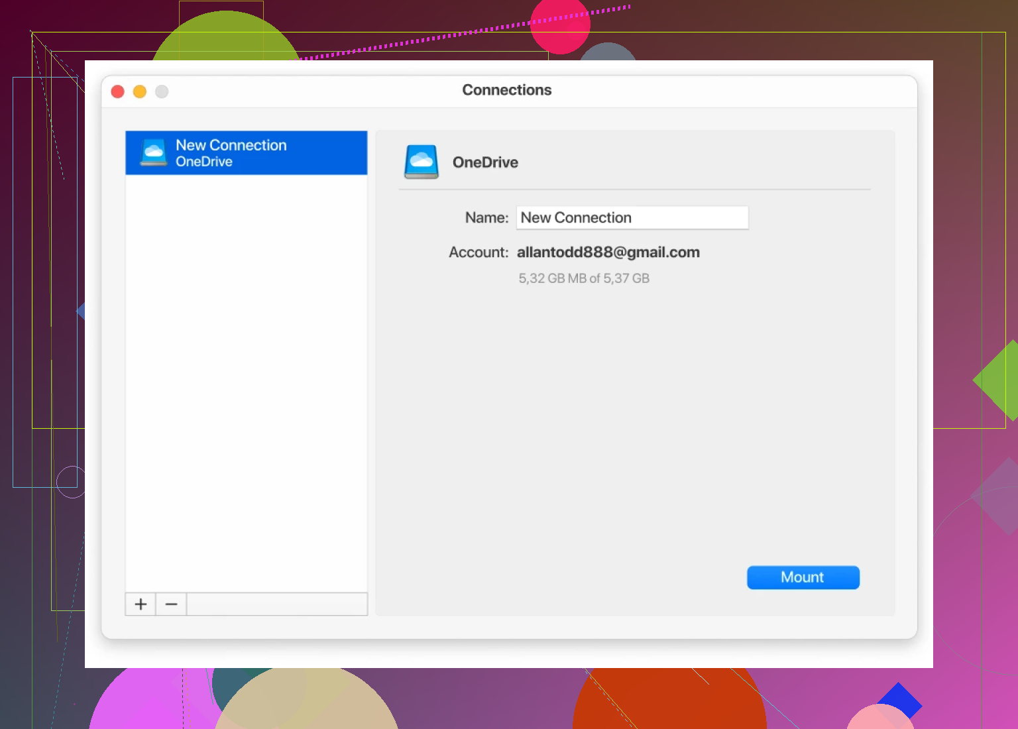Add a new connection with plus button

click(x=141, y=604)
